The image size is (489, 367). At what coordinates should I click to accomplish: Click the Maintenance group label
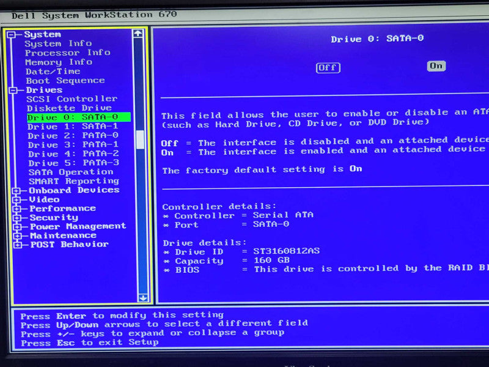coord(64,235)
